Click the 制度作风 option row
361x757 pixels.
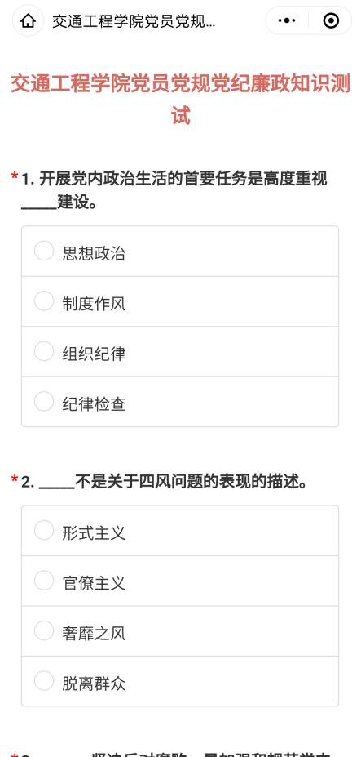[180, 301]
